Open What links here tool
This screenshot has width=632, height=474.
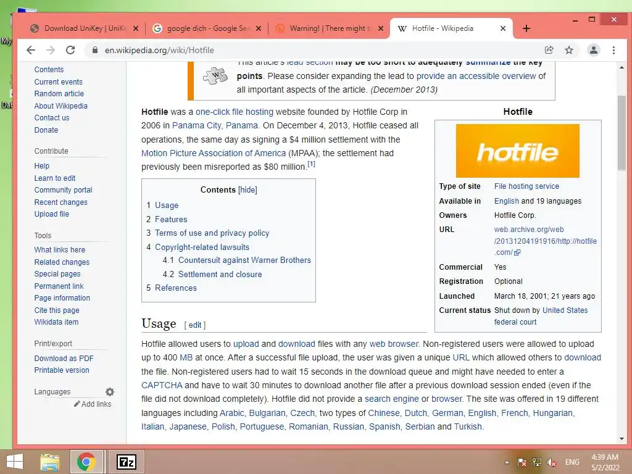pos(60,249)
